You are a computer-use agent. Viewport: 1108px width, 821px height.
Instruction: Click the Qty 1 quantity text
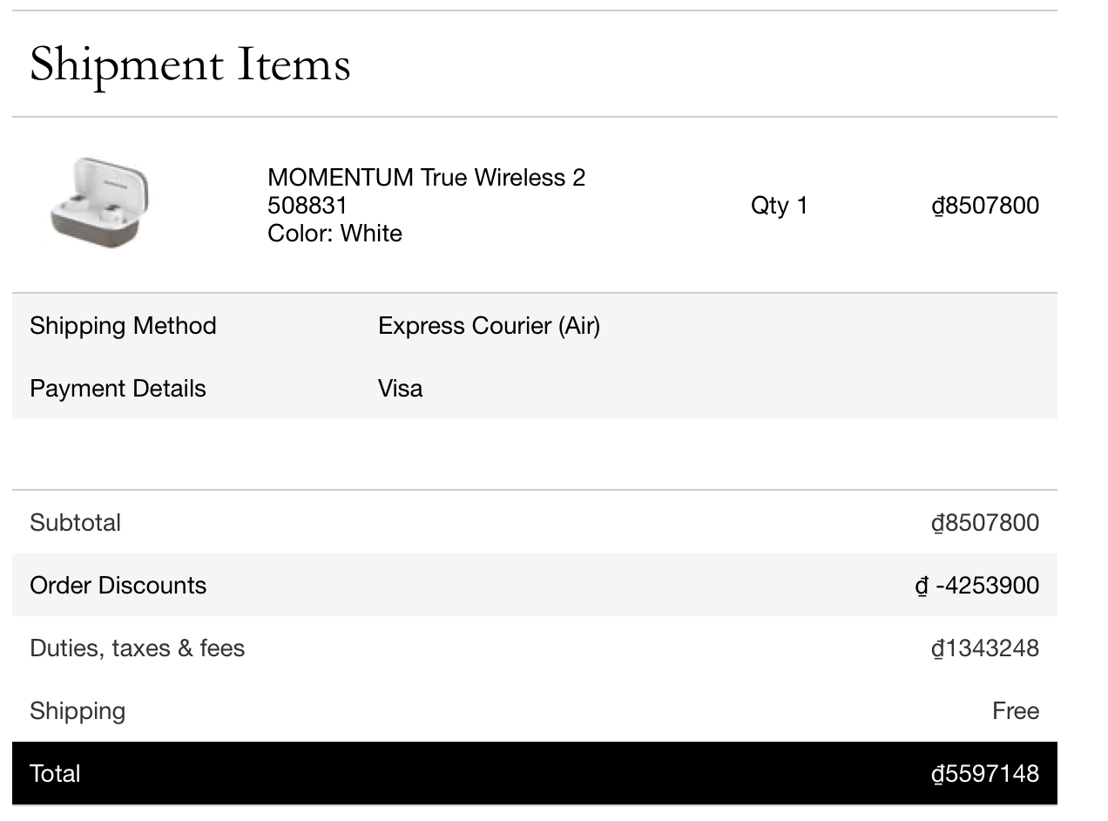click(779, 206)
